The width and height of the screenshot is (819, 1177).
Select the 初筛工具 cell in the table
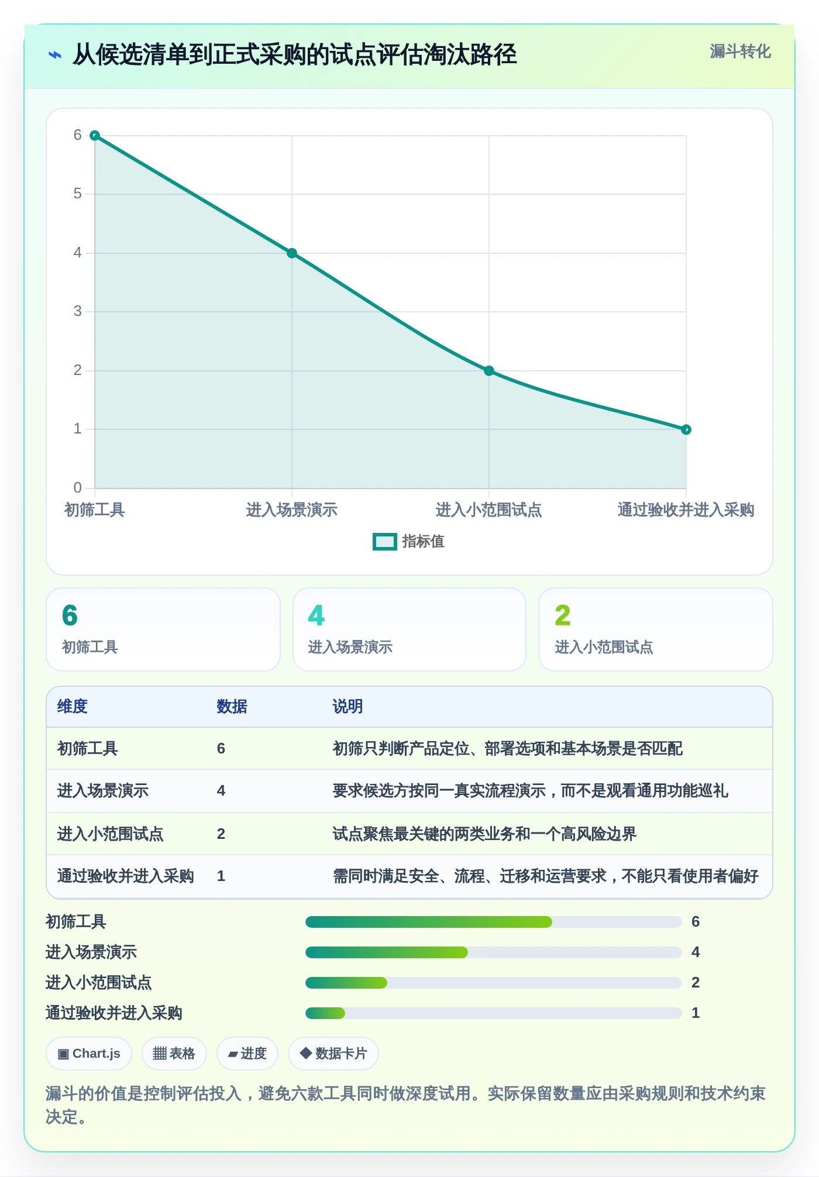point(88,749)
